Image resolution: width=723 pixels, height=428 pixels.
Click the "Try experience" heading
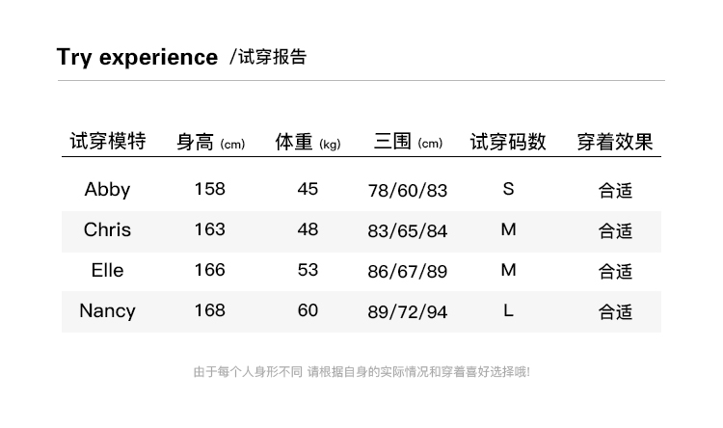pos(137,57)
